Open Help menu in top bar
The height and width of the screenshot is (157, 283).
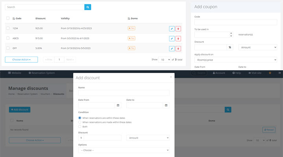(237, 73)
